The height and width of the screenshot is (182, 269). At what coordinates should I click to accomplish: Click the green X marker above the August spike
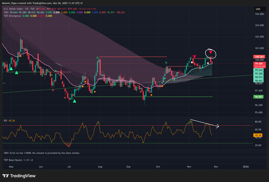click(98, 58)
